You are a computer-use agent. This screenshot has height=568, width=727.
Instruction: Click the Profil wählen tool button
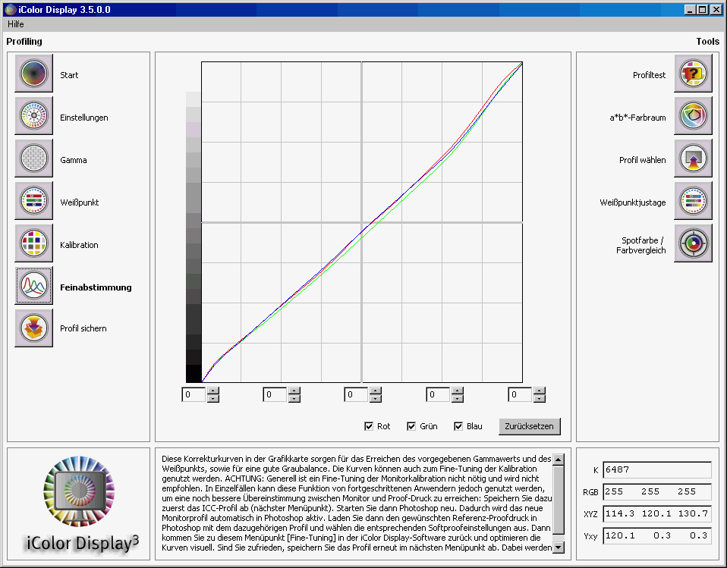tap(693, 158)
